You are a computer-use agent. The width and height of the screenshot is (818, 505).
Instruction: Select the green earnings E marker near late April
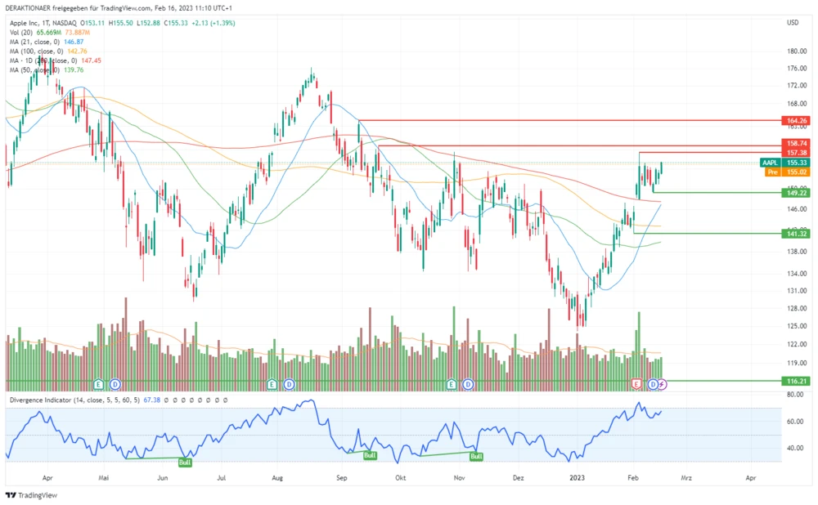tap(98, 383)
